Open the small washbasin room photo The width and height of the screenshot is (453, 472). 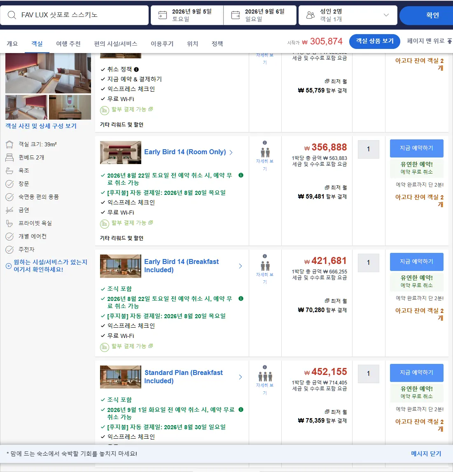tap(70, 107)
